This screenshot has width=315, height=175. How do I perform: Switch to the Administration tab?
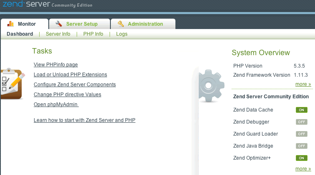pos(143,24)
